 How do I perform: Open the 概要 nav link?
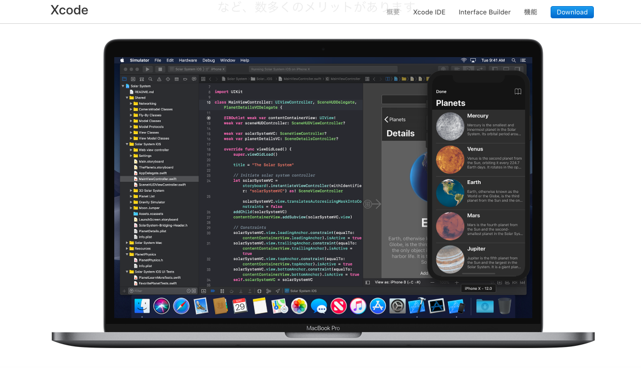click(x=393, y=12)
